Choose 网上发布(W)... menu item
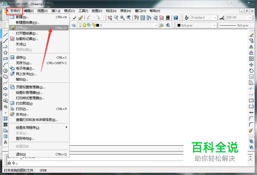 click(x=39, y=74)
